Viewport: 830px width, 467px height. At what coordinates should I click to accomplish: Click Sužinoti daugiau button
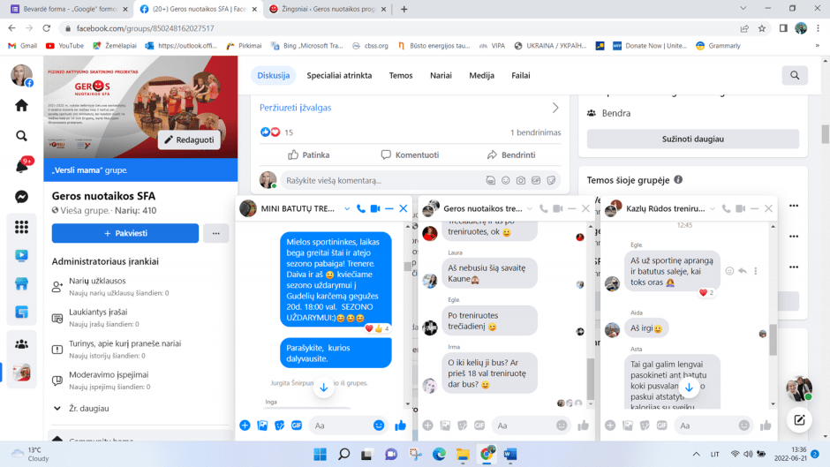(x=693, y=139)
